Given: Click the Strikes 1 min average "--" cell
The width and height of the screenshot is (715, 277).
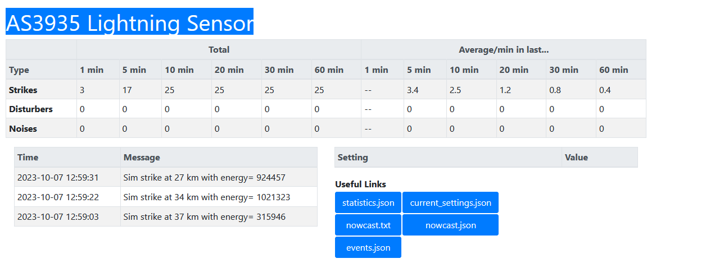Looking at the screenshot, I should coord(383,90).
